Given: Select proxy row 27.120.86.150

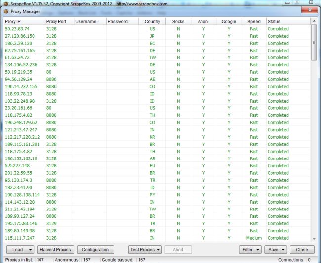Looking at the screenshot, I should pos(157,36).
